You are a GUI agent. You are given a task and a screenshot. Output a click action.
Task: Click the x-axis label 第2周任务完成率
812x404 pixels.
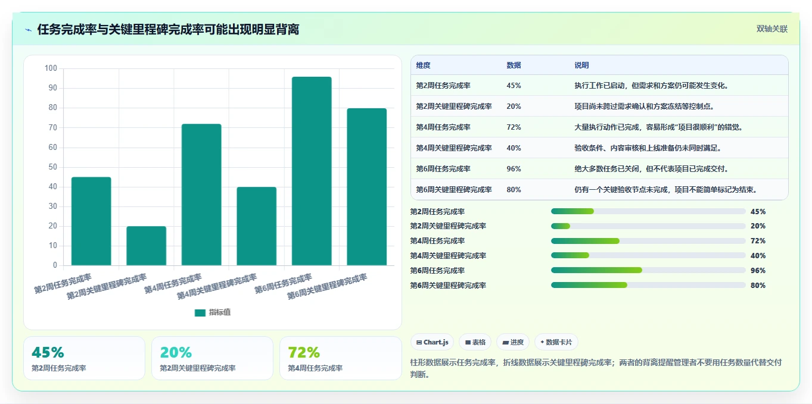tap(63, 284)
